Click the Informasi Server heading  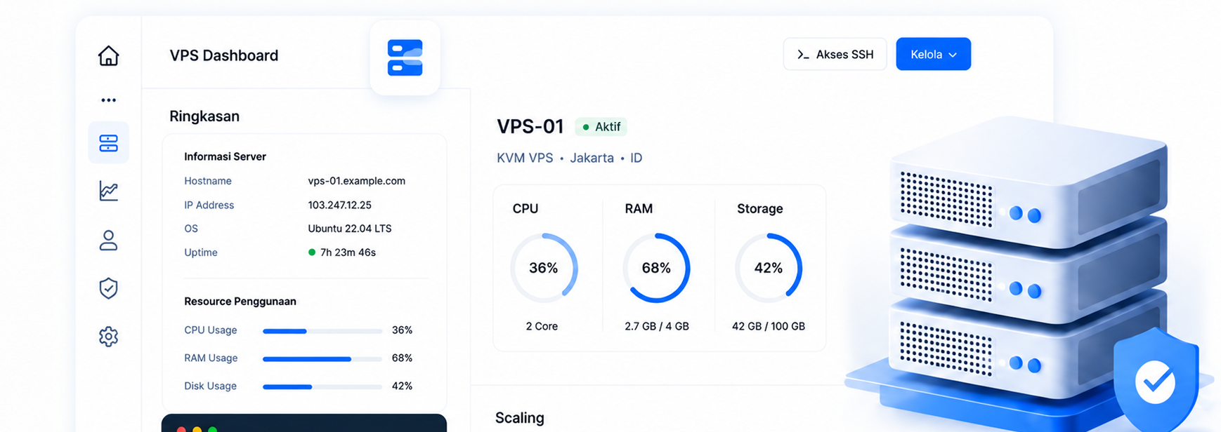pos(225,156)
